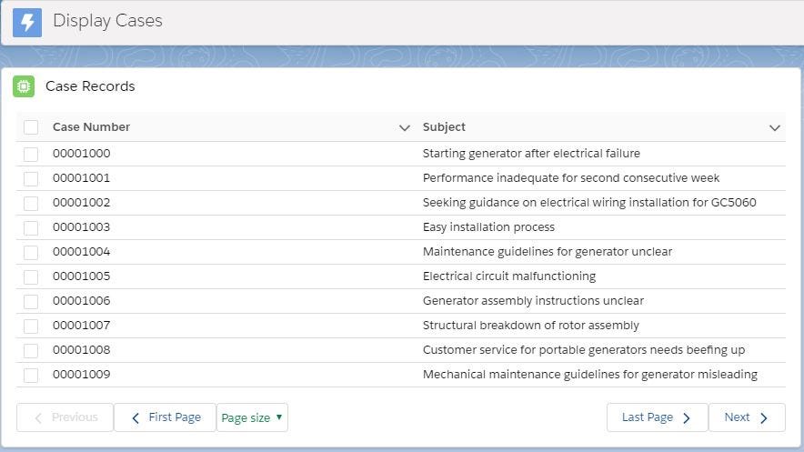Jump to the Last Page
804x452 pixels.
pyautogui.click(x=657, y=417)
